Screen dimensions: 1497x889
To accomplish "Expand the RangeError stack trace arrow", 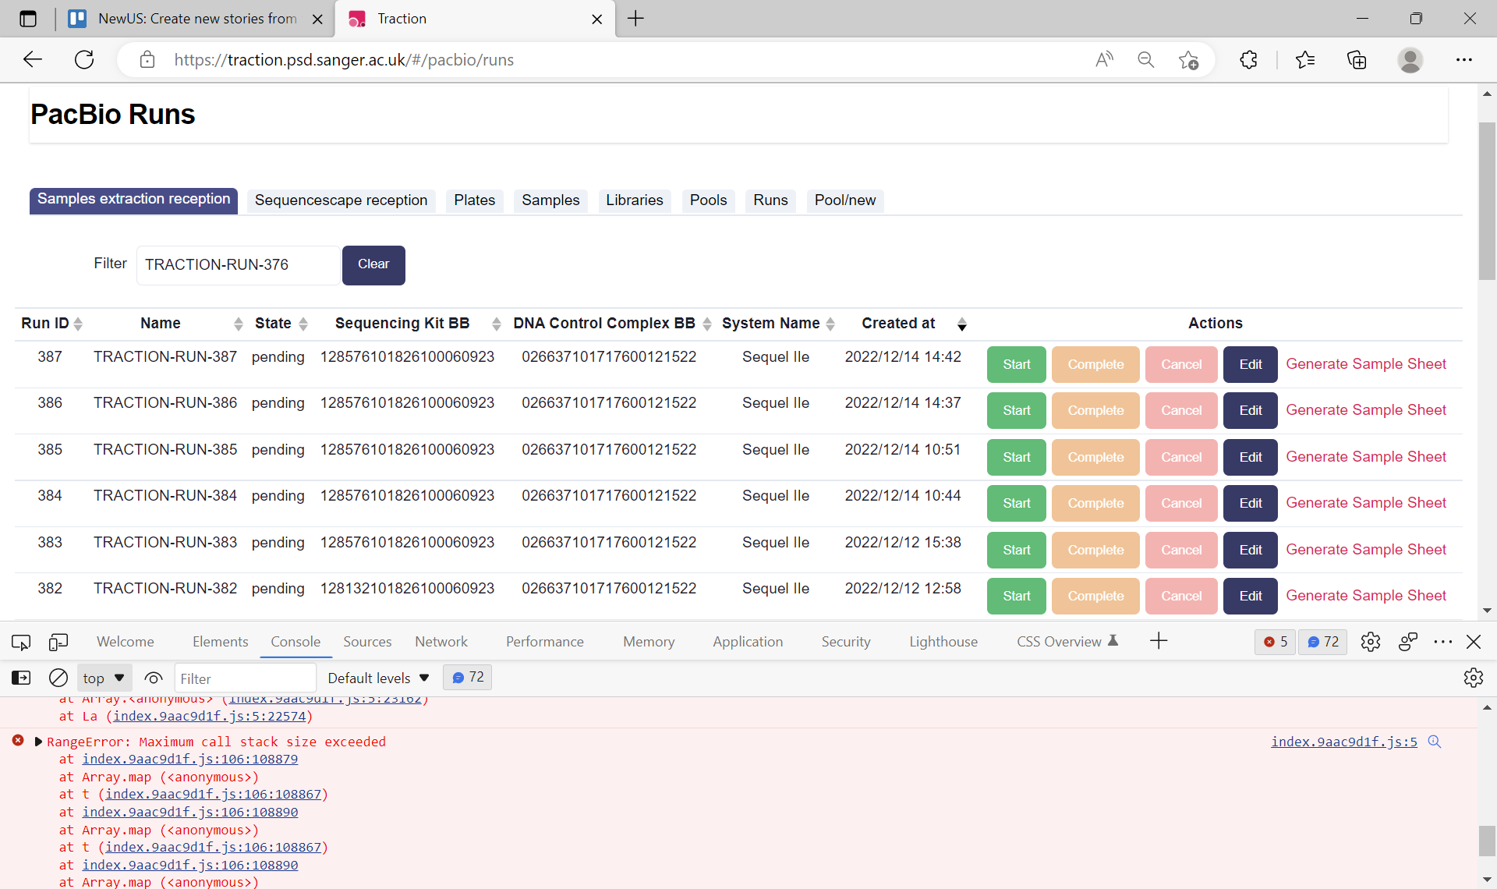I will 37,742.
